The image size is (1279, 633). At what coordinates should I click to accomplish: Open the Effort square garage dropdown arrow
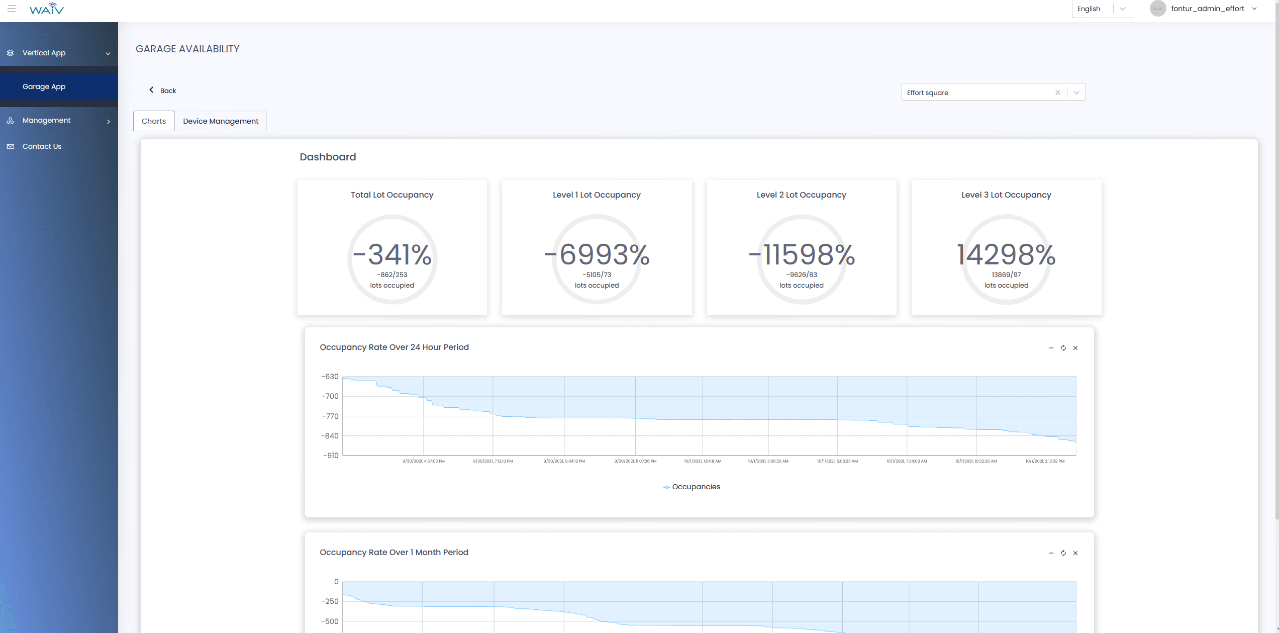tap(1076, 93)
